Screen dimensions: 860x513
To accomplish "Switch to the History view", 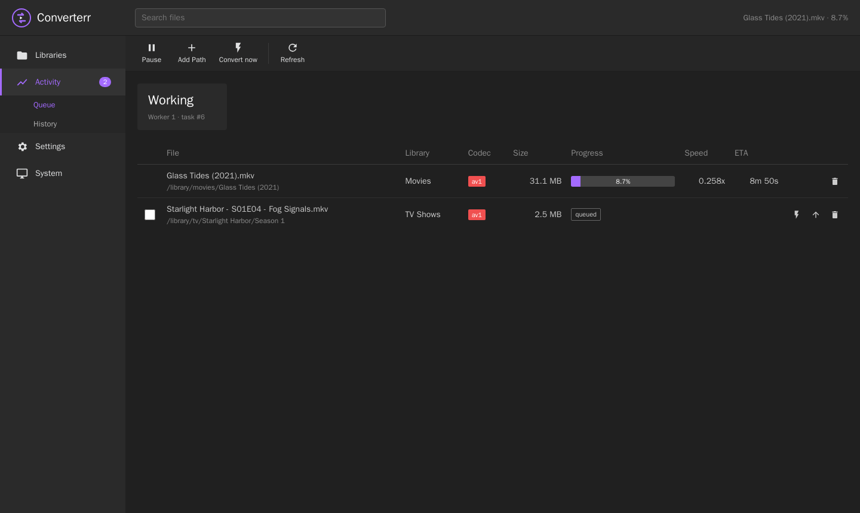I will 45,124.
